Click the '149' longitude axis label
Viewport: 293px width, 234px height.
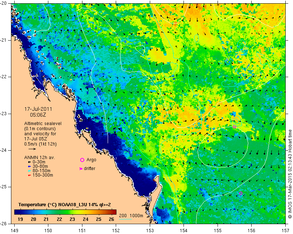pyautogui.click(x=14, y=231)
